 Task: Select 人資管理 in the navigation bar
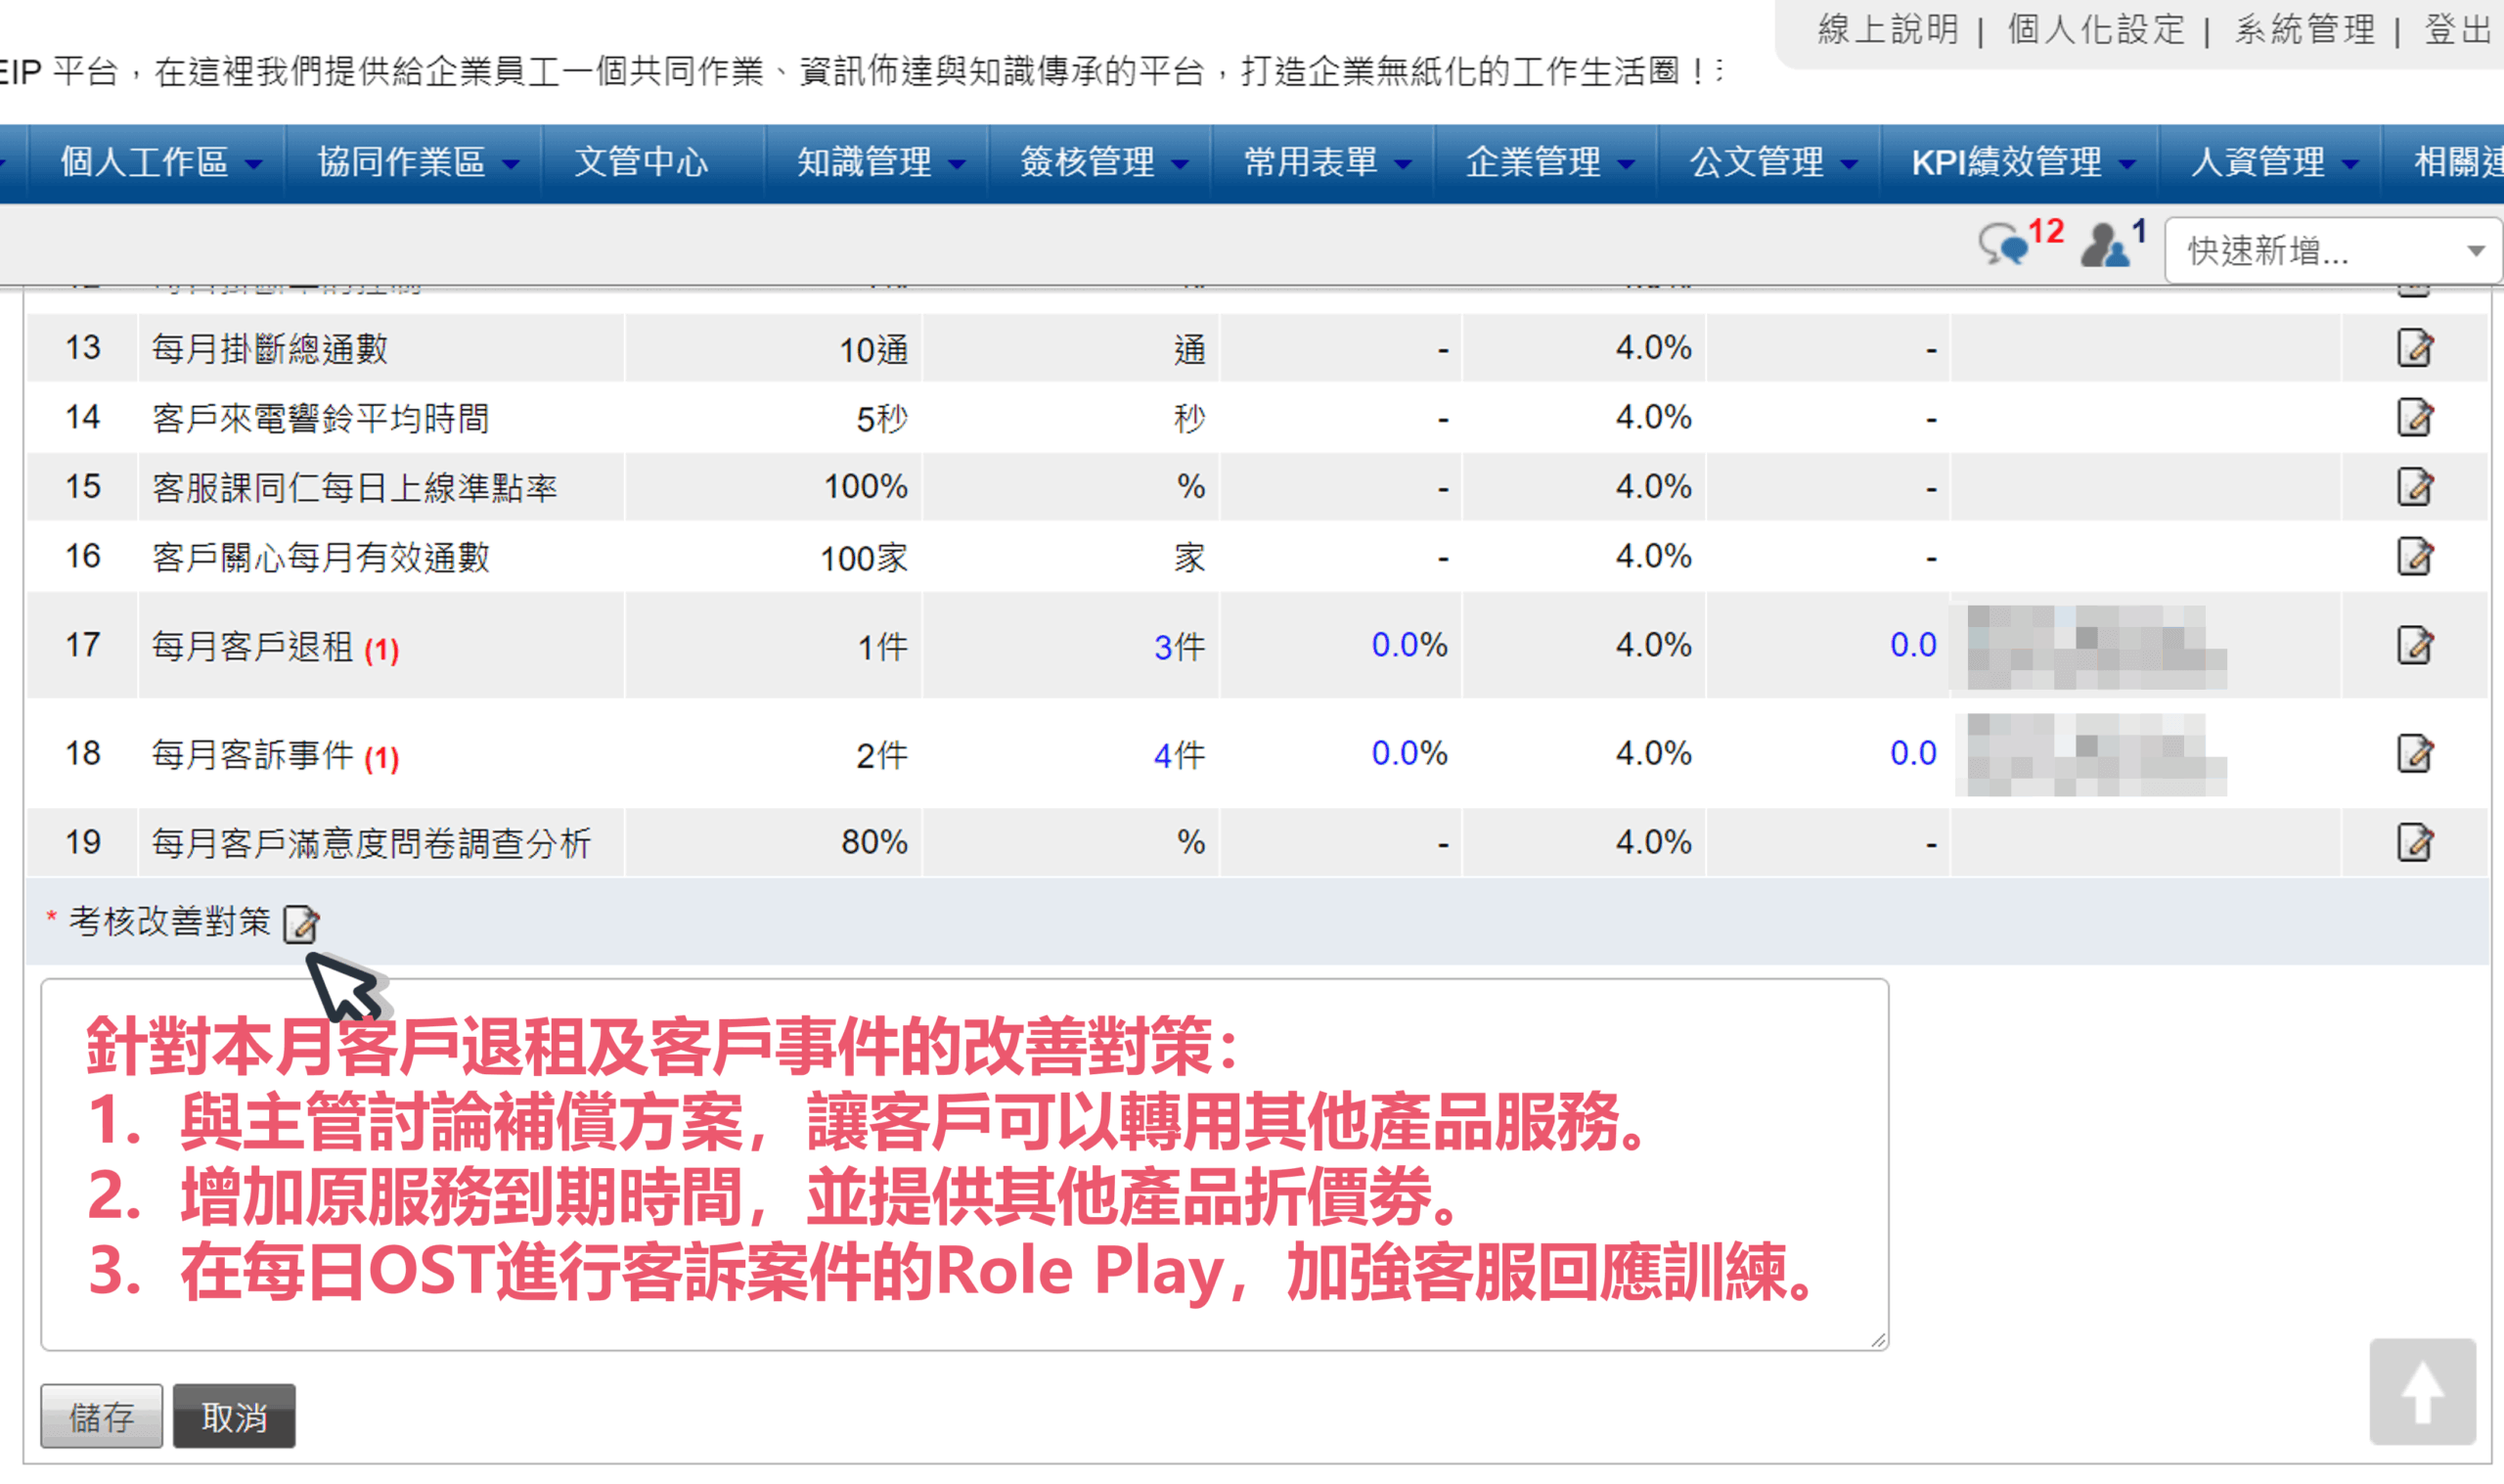2271,162
